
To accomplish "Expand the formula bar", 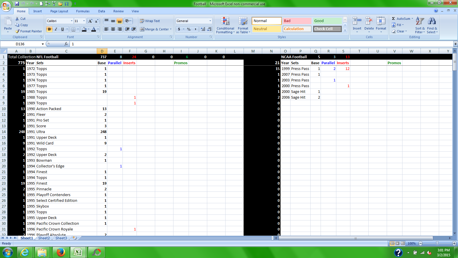I will click(x=455, y=44).
